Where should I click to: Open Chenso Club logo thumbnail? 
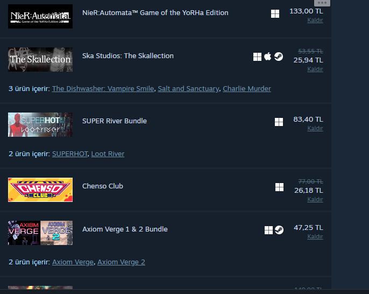coord(40,190)
